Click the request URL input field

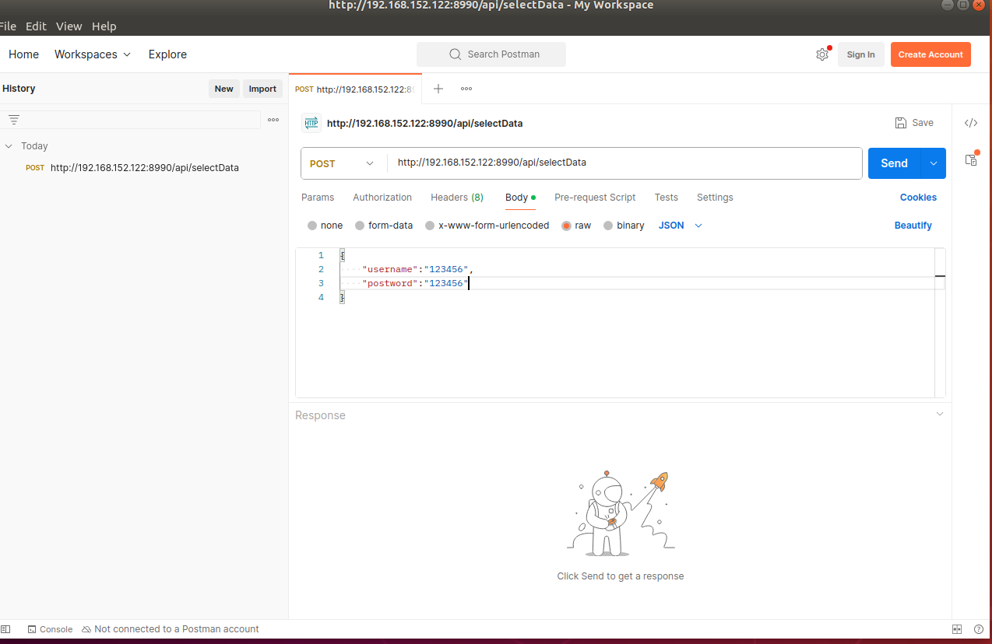(624, 163)
